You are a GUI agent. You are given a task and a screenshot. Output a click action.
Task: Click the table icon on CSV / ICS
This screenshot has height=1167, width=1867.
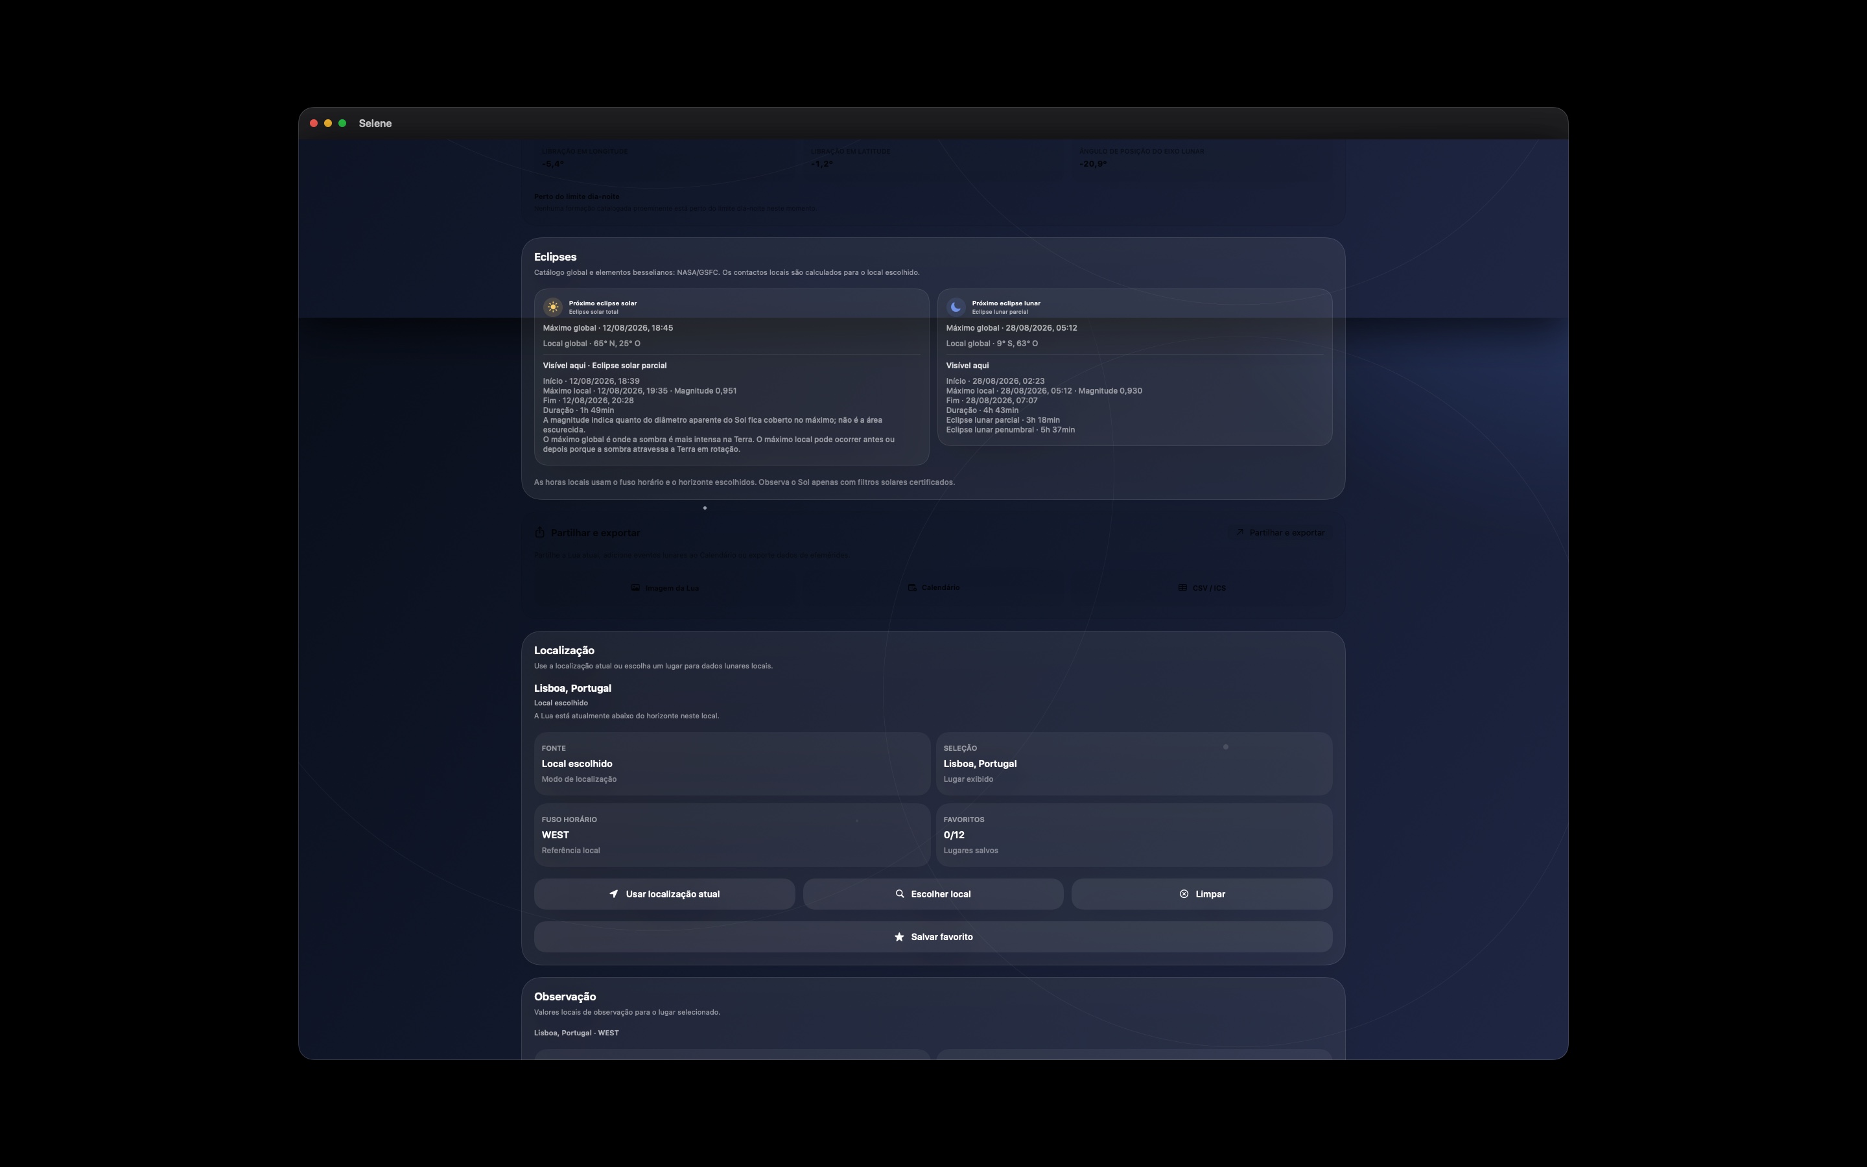tap(1182, 587)
